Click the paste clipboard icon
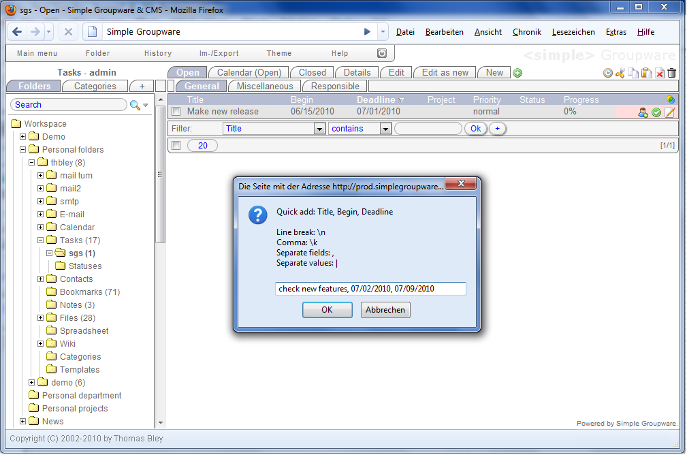The height and width of the screenshot is (455, 687). pos(646,73)
